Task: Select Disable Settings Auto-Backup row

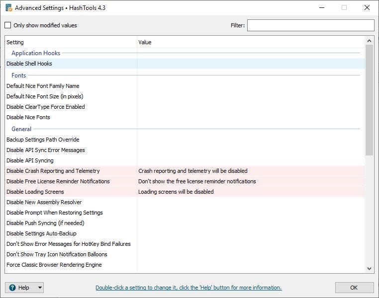Action: click(185, 233)
